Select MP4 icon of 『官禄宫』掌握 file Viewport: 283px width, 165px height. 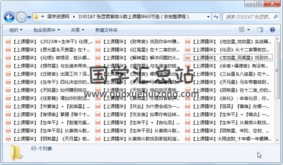(x=8, y=114)
